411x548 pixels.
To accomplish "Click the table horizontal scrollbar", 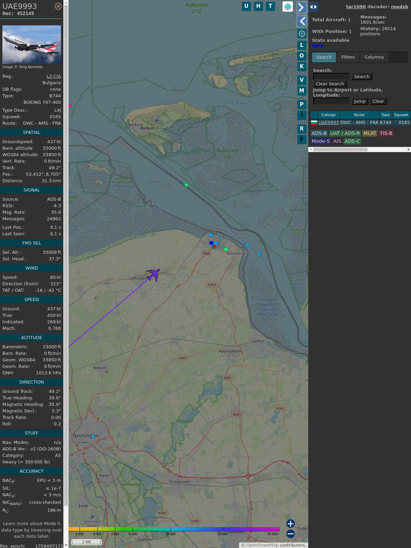I will [340, 150].
